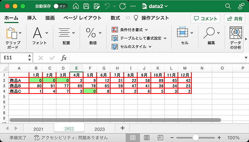Image resolution: width=249 pixels, height=142 pixels.
Task: Click the Redo circular arrow icon
Action: tap(123, 6)
